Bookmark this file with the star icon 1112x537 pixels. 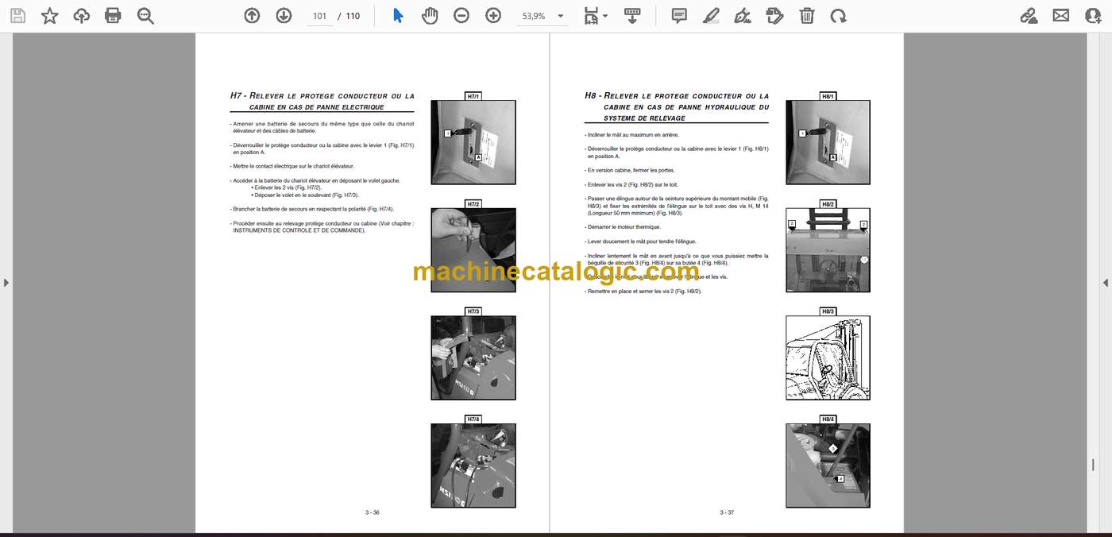coord(49,16)
